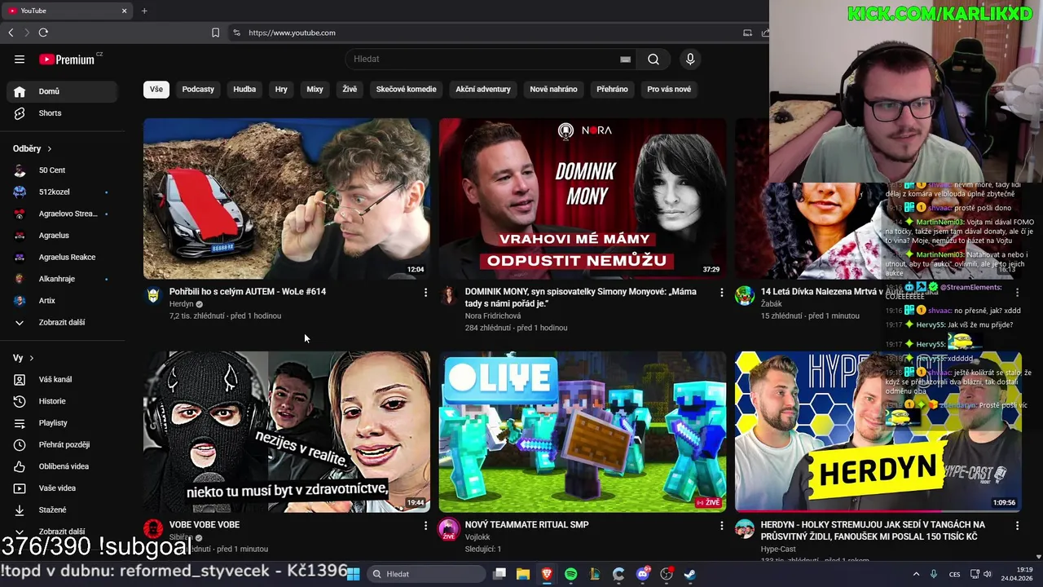Select the Nově nahráno chip
The image size is (1043, 587).
coord(553,89)
